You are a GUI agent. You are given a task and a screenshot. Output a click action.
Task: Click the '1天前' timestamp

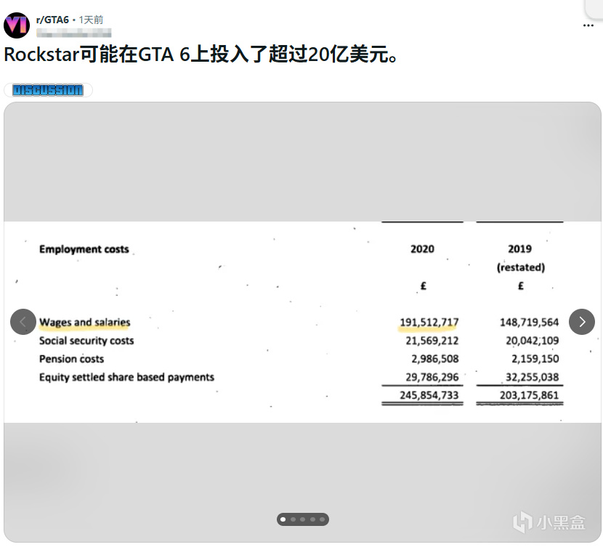point(91,20)
